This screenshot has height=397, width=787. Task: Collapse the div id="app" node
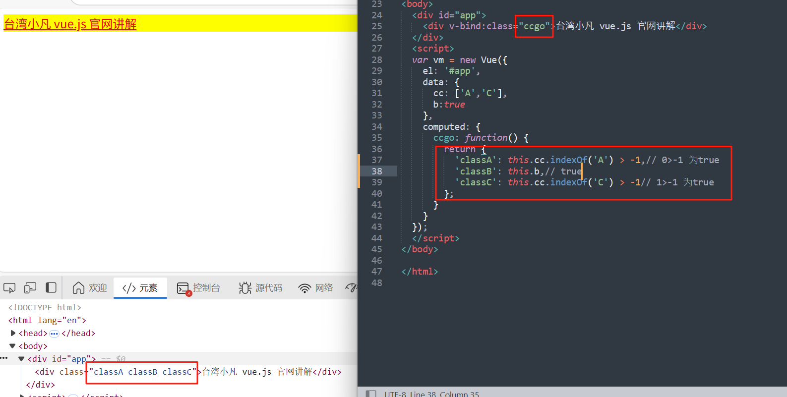click(21, 359)
